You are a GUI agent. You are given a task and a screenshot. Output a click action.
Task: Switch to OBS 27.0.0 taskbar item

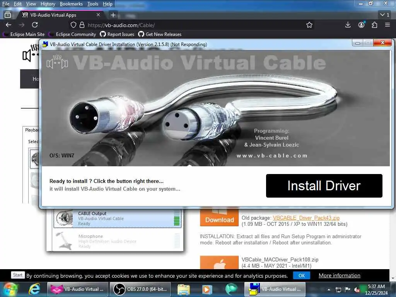(x=140, y=289)
